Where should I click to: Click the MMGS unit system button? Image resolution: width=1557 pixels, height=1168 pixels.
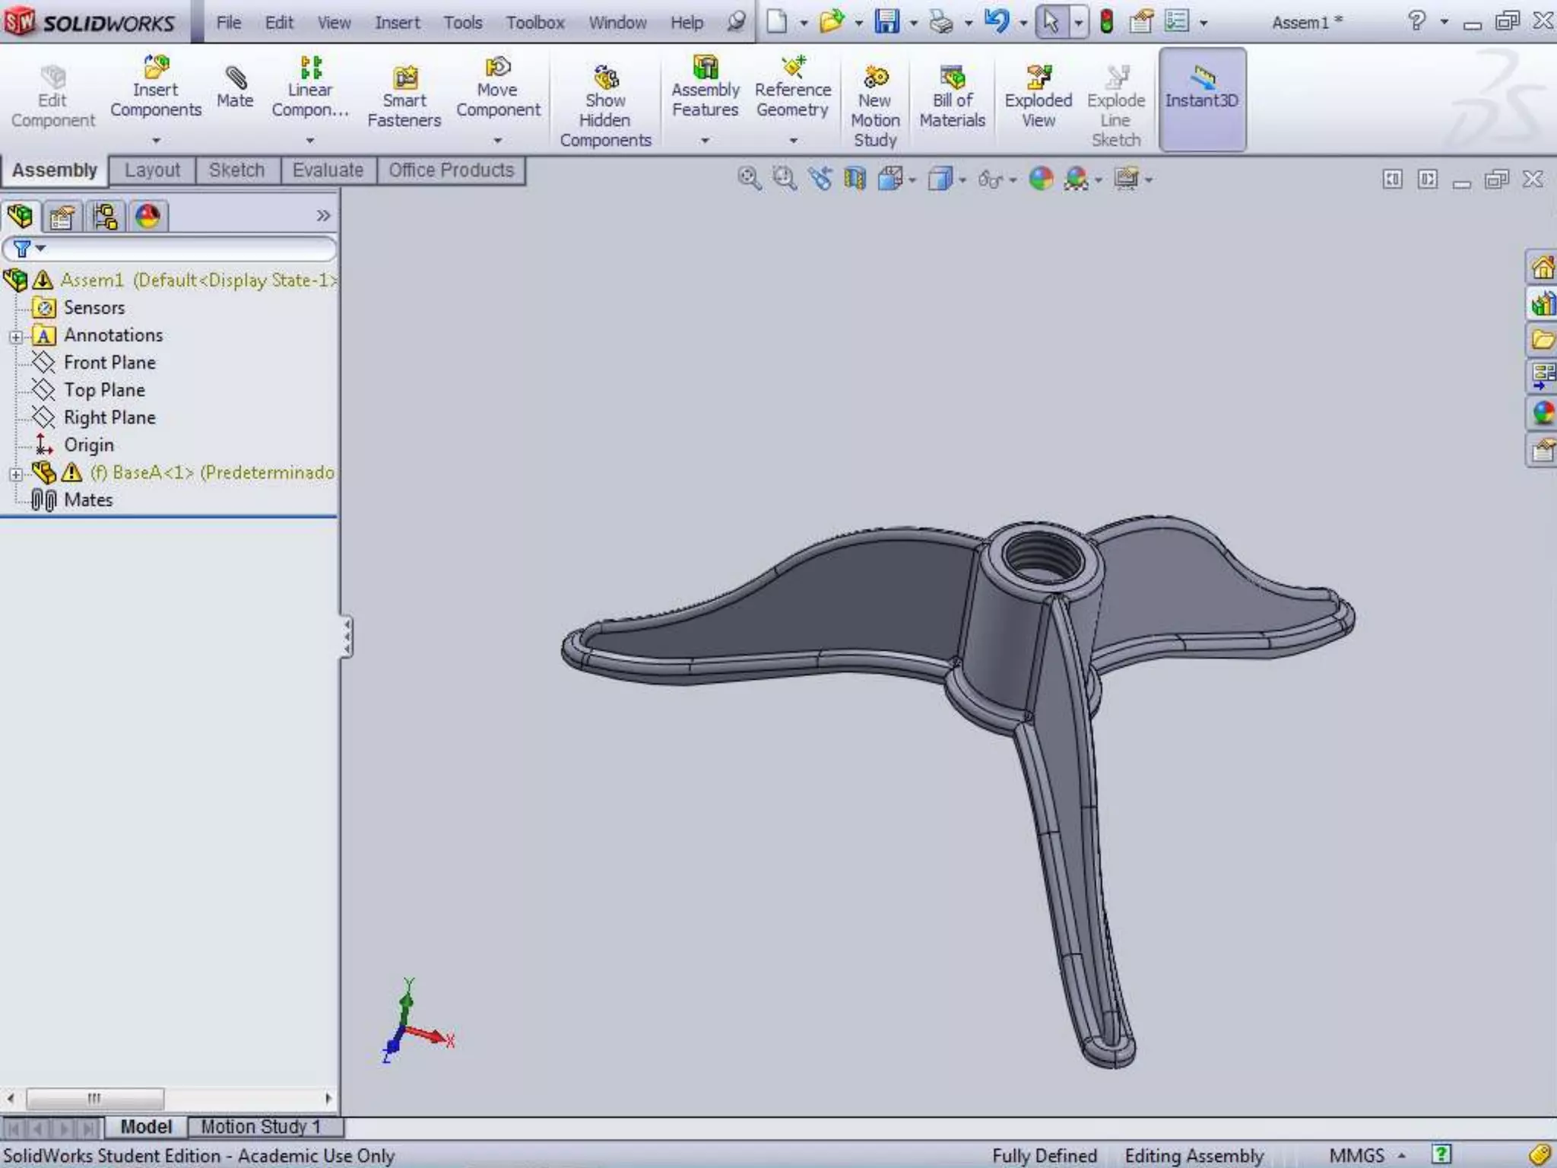tap(1357, 1156)
